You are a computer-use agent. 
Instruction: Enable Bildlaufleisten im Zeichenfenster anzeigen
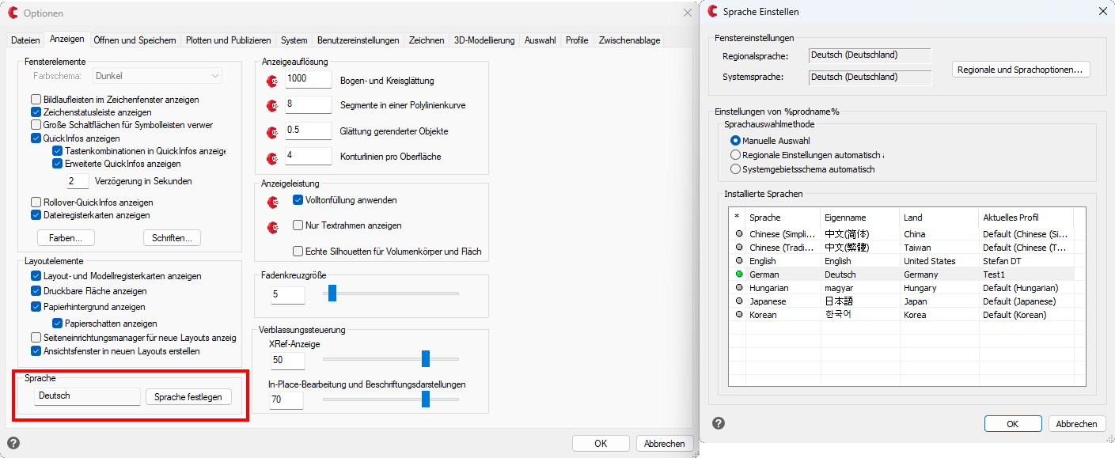pos(36,100)
